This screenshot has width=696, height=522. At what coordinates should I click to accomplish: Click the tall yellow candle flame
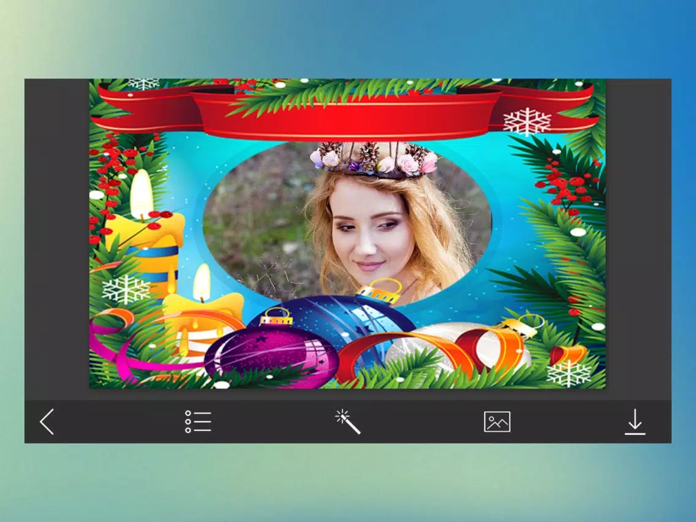point(142,194)
